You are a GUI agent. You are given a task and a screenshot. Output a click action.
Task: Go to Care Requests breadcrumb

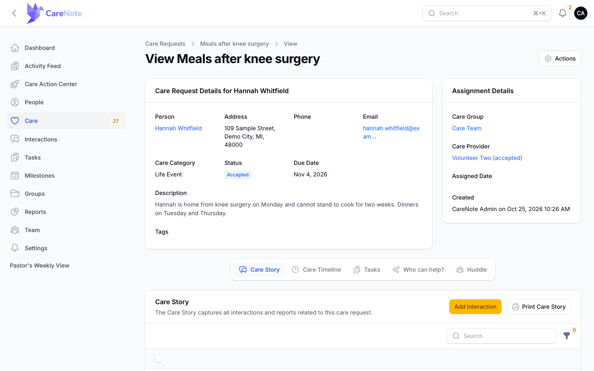(x=165, y=44)
